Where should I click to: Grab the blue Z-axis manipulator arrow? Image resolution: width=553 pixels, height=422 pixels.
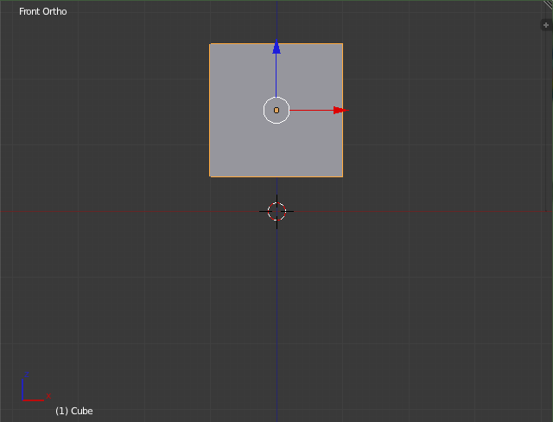(276, 48)
